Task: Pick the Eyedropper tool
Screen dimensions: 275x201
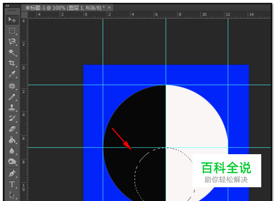Action: (x=12, y=74)
